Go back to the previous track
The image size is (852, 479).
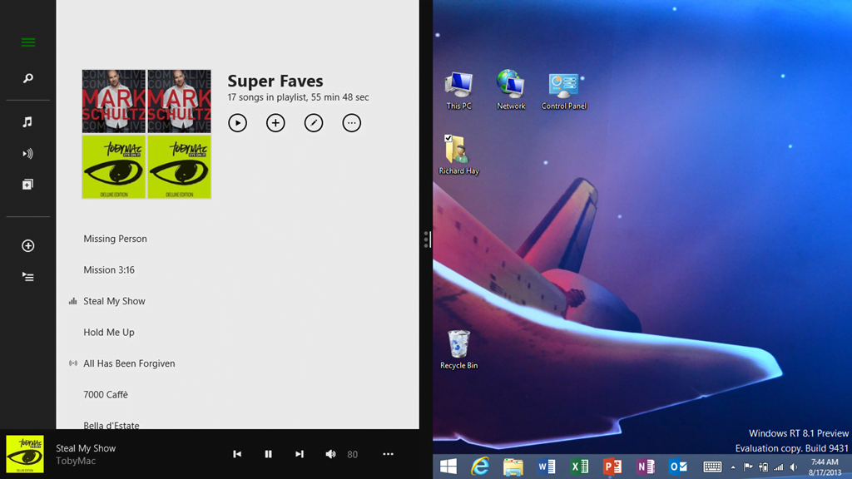[x=237, y=454]
